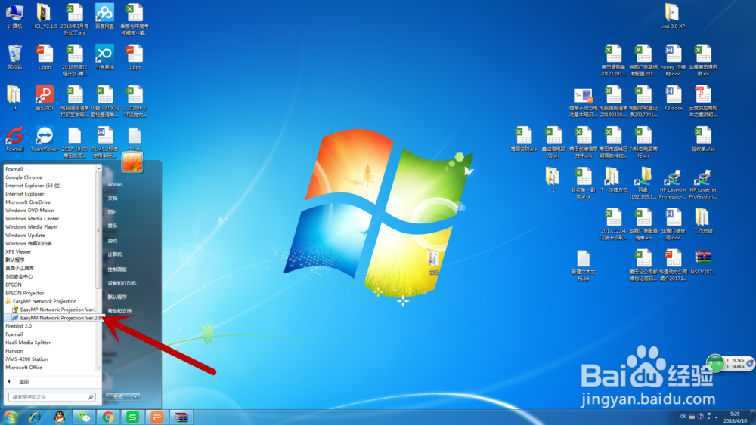Open Internet Explorer (64 位) in Start menu
Viewport: 756px width, 425px height.
[33, 185]
